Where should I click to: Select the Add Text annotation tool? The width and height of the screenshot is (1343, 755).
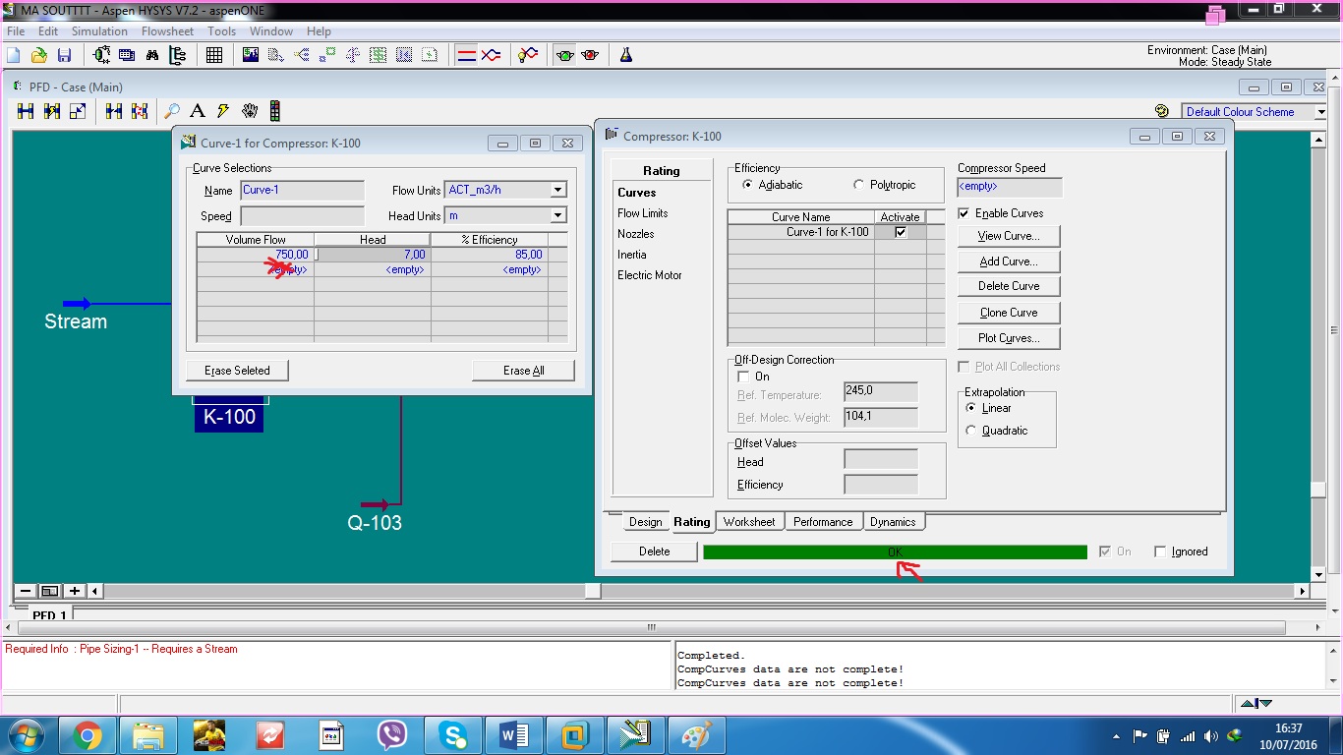[197, 110]
